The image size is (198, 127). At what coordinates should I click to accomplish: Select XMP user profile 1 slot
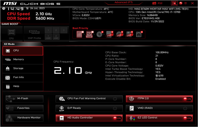48,36
